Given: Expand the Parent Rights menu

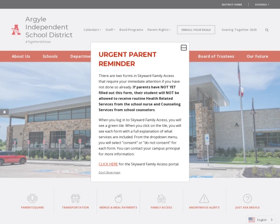Looking at the screenshot, I should click(159, 30).
